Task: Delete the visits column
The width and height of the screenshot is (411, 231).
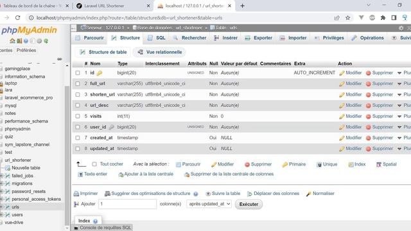Action: click(x=380, y=116)
